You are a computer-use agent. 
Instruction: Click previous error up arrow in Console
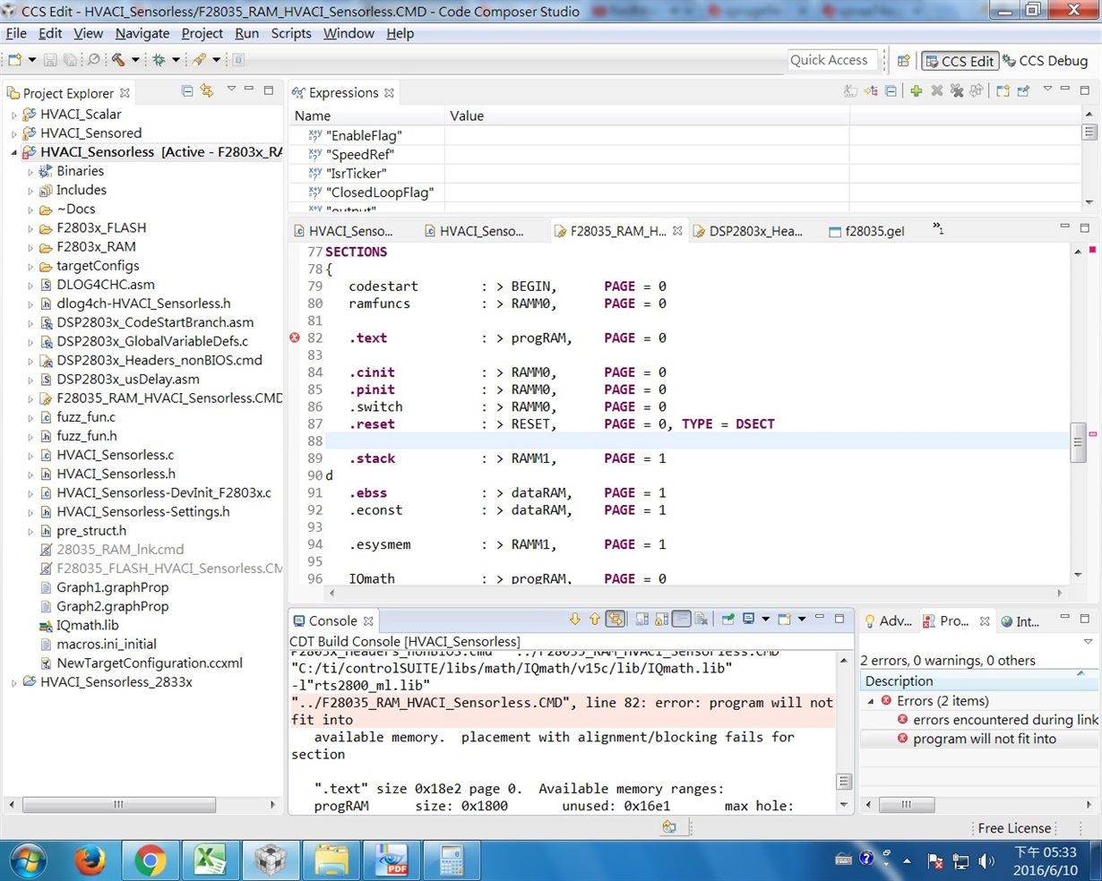(x=595, y=620)
